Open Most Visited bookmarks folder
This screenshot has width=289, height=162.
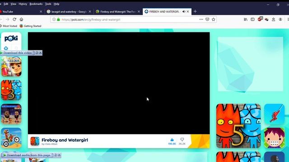pyautogui.click(x=9, y=26)
